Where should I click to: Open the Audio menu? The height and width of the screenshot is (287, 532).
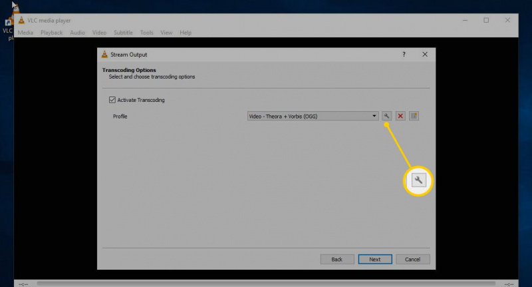(x=77, y=33)
